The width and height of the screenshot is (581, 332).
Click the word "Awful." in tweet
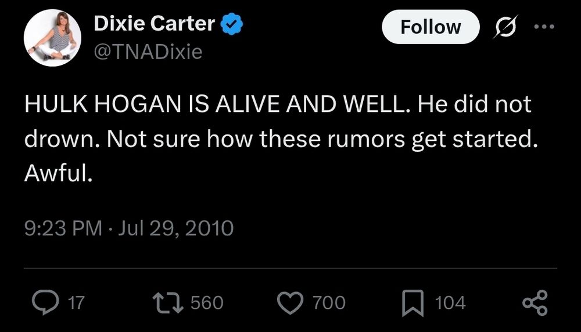pos(58,174)
